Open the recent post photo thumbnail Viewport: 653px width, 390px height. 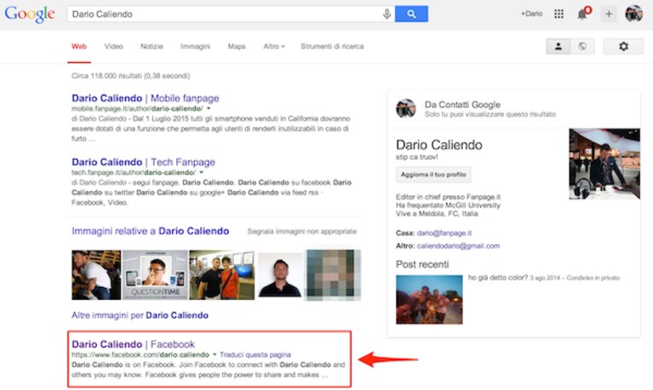point(429,299)
